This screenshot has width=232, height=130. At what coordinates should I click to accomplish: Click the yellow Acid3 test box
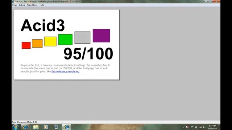click(50, 42)
